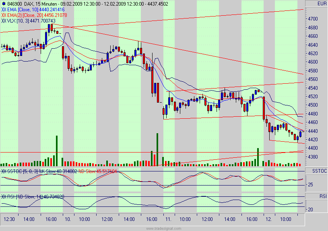Click the 4400 price axis label
The image size is (328, 231).
[x=313, y=148]
